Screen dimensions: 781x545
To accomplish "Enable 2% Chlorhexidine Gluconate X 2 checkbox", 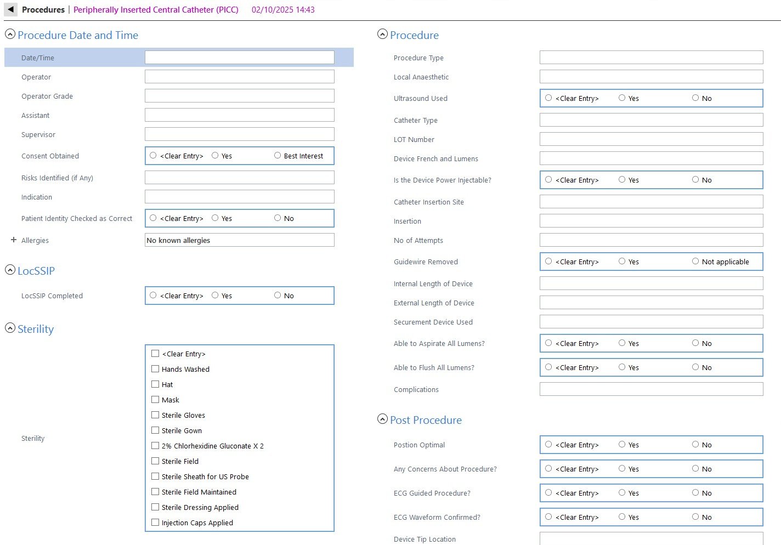I will [155, 446].
